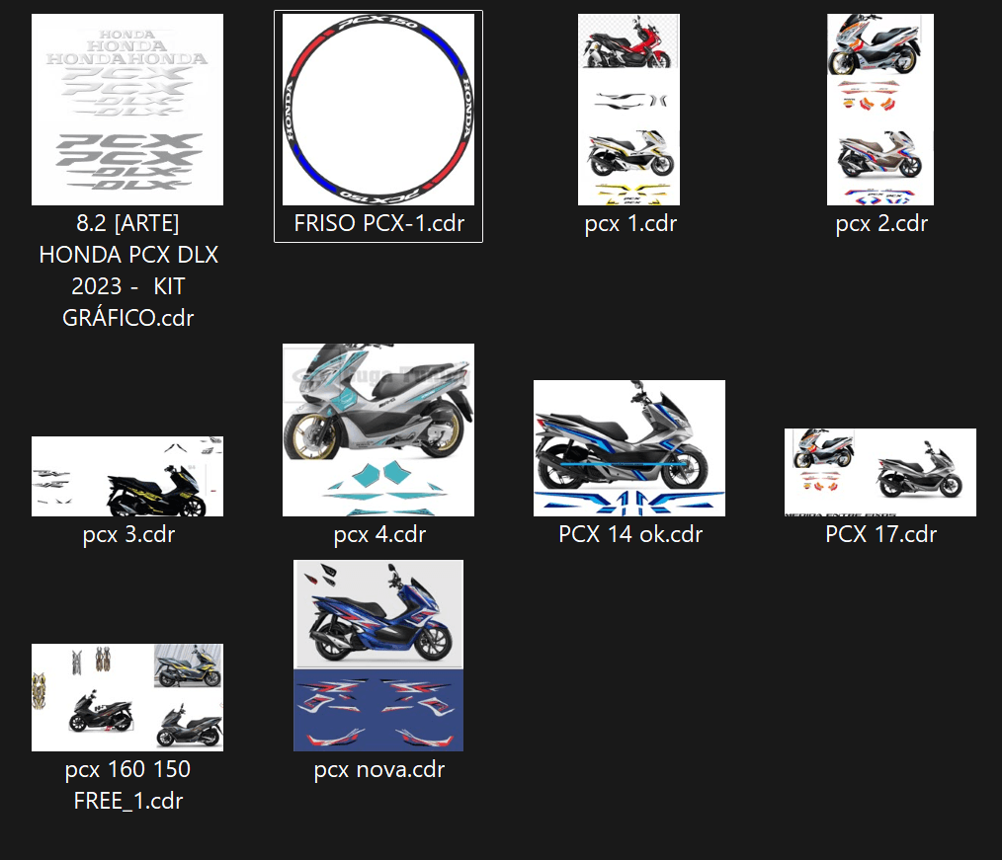The image size is (1002, 860).
Task: Click the 'pcx 160 150 FREE_1.cdr' filename label
Action: [128, 785]
